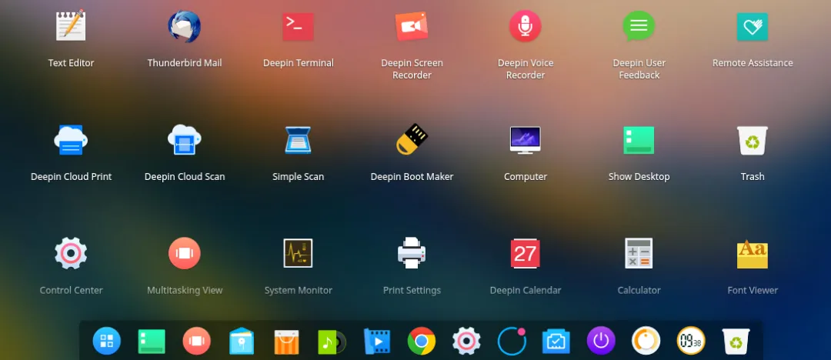This screenshot has height=360, width=831.
Task: Open the Deepin Store bag icon in dock
Action: click(x=286, y=342)
